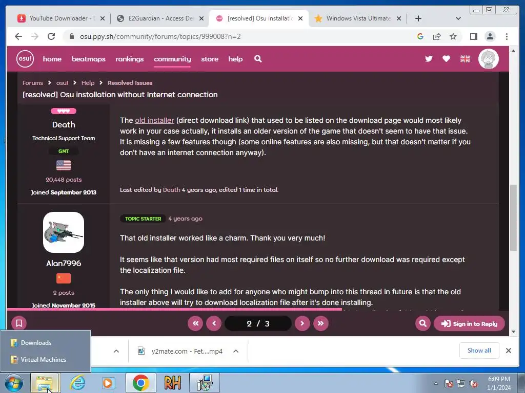
Task: Open the site search magnifier in navbar
Action: 258,59
